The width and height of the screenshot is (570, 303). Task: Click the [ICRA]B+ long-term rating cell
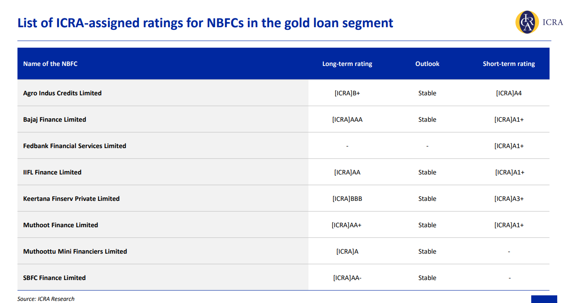347,93
